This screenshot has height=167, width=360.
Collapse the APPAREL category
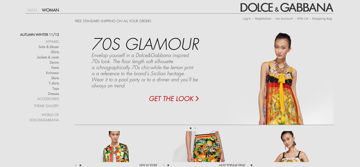[x=52, y=42]
